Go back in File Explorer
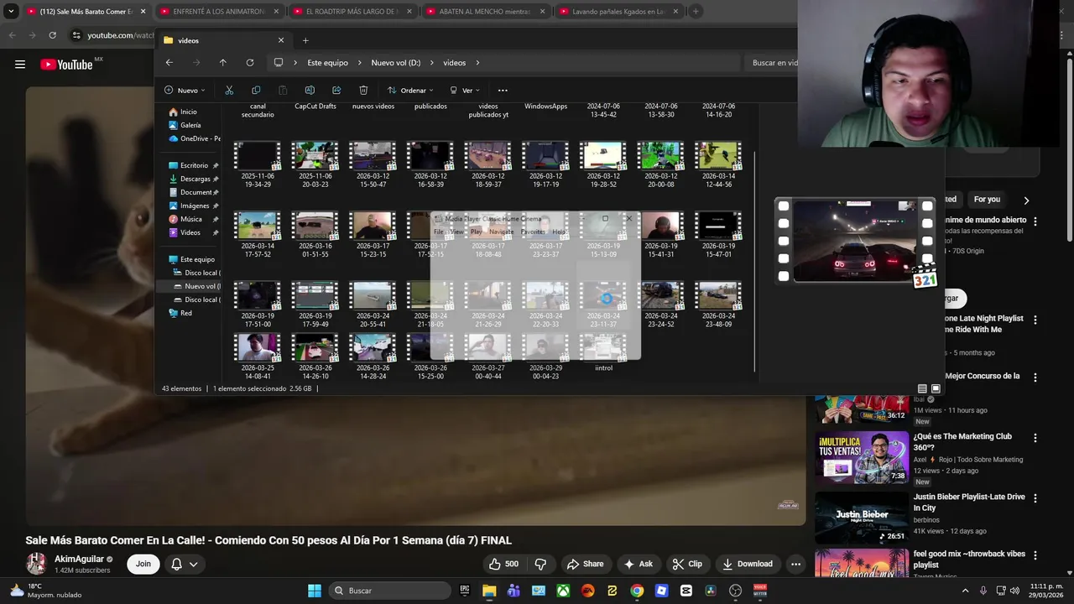This screenshot has width=1074, height=604. click(169, 63)
